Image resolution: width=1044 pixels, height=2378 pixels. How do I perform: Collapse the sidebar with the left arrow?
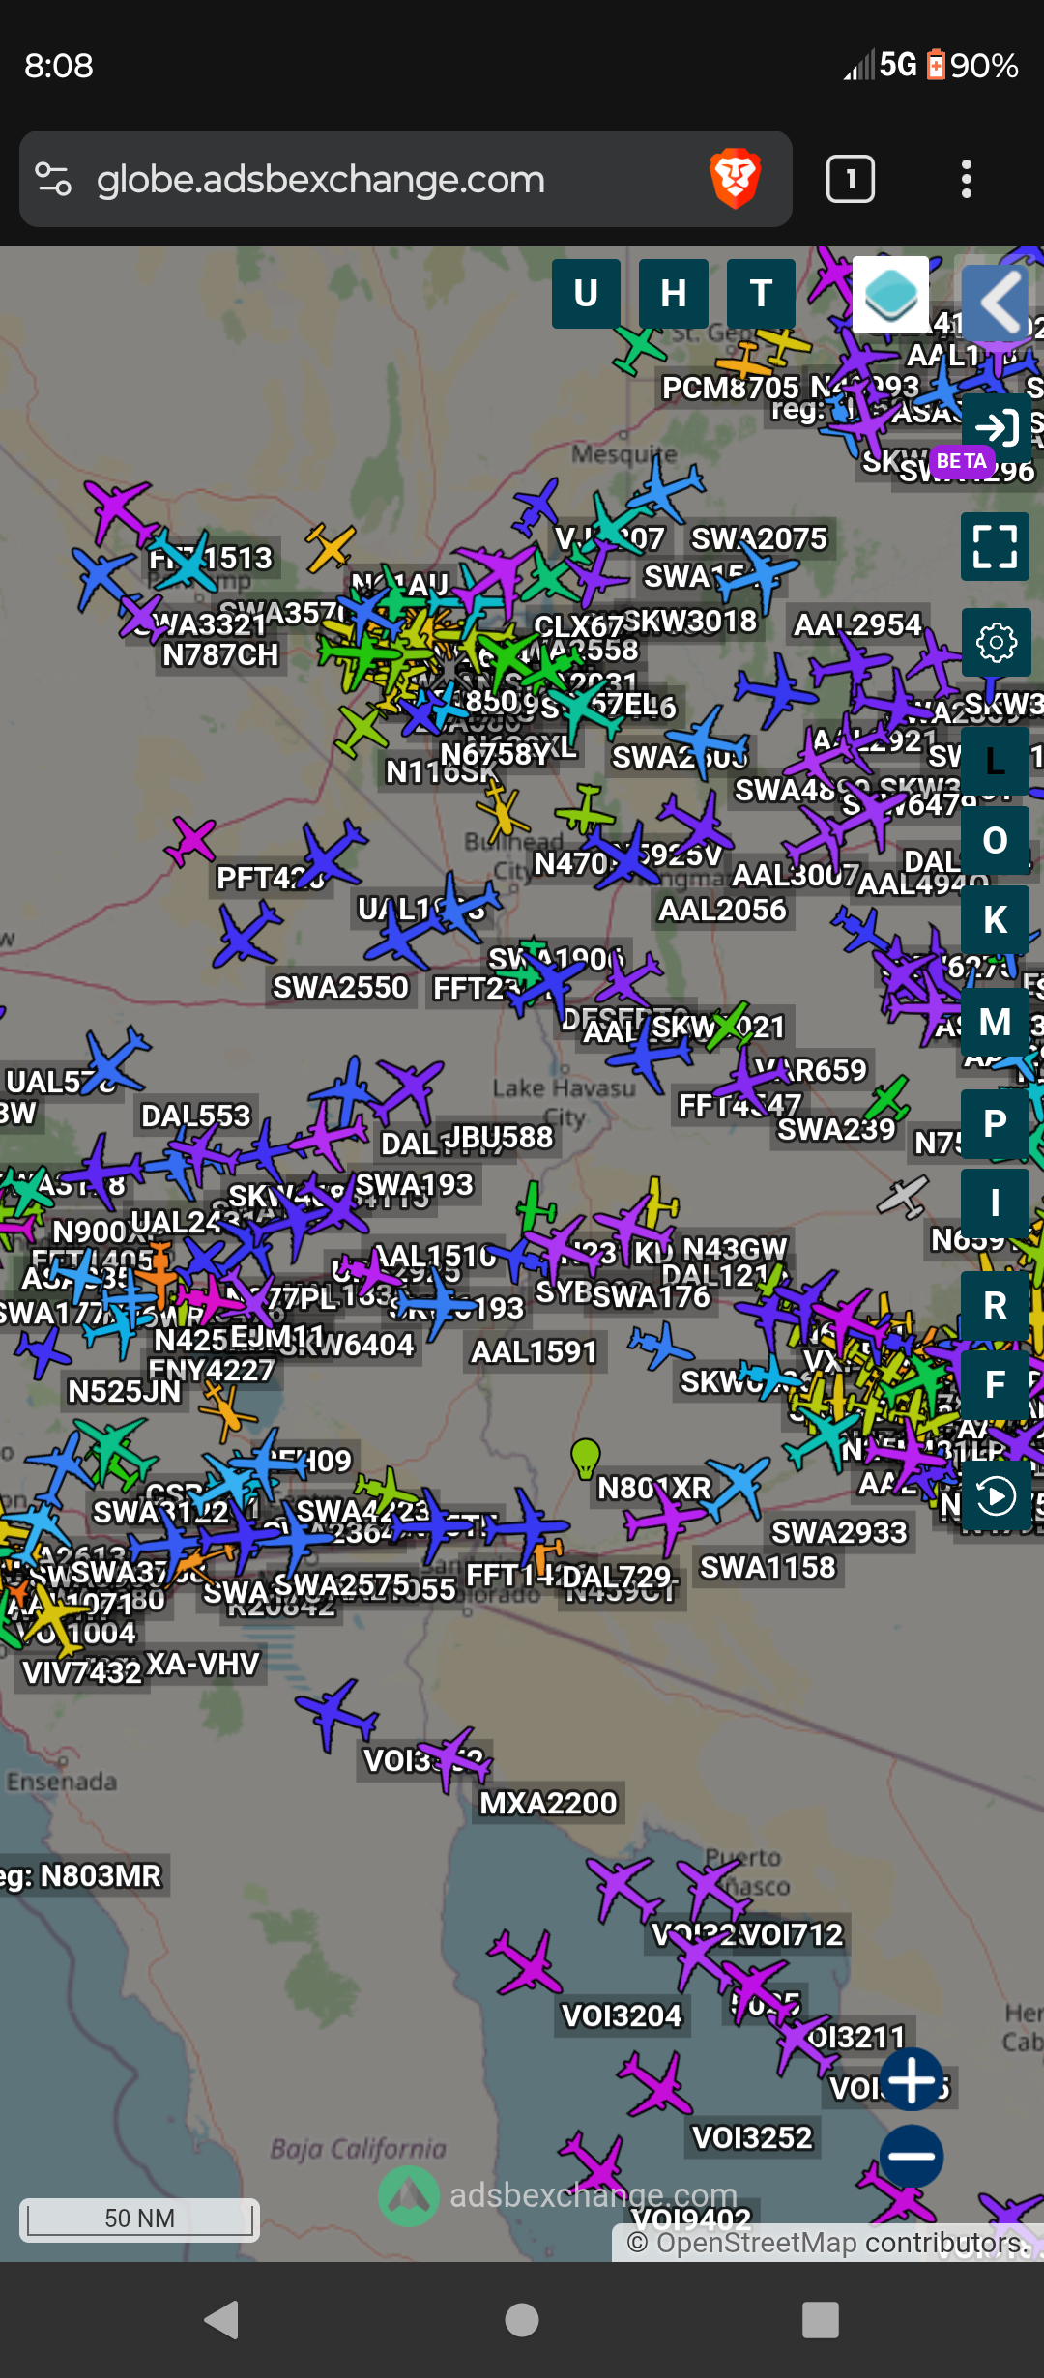point(998,303)
